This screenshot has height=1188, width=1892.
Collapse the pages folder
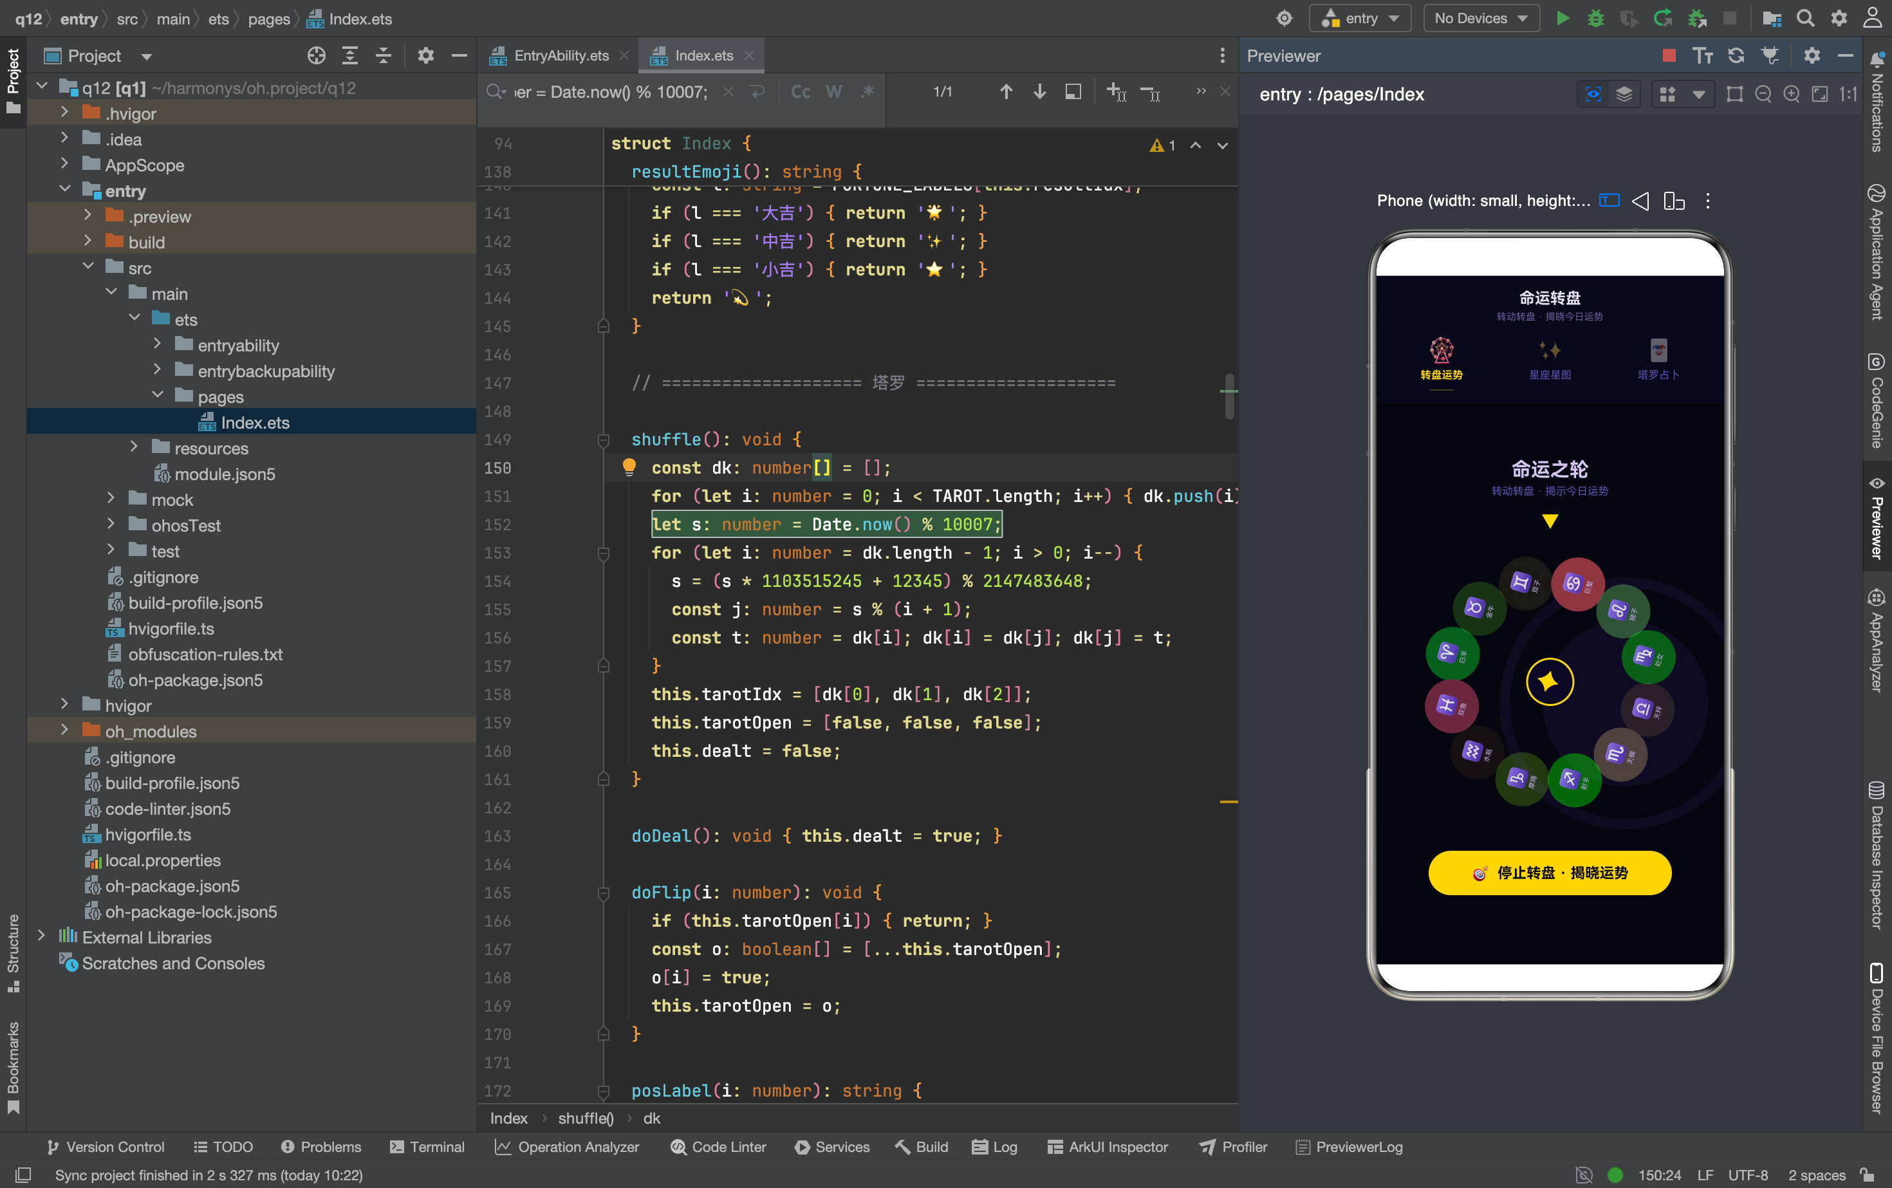coord(157,396)
